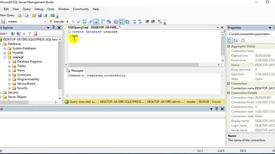275x154 pixels.
Task: Click the Property Pages icon in Properties
Action: 243,41
